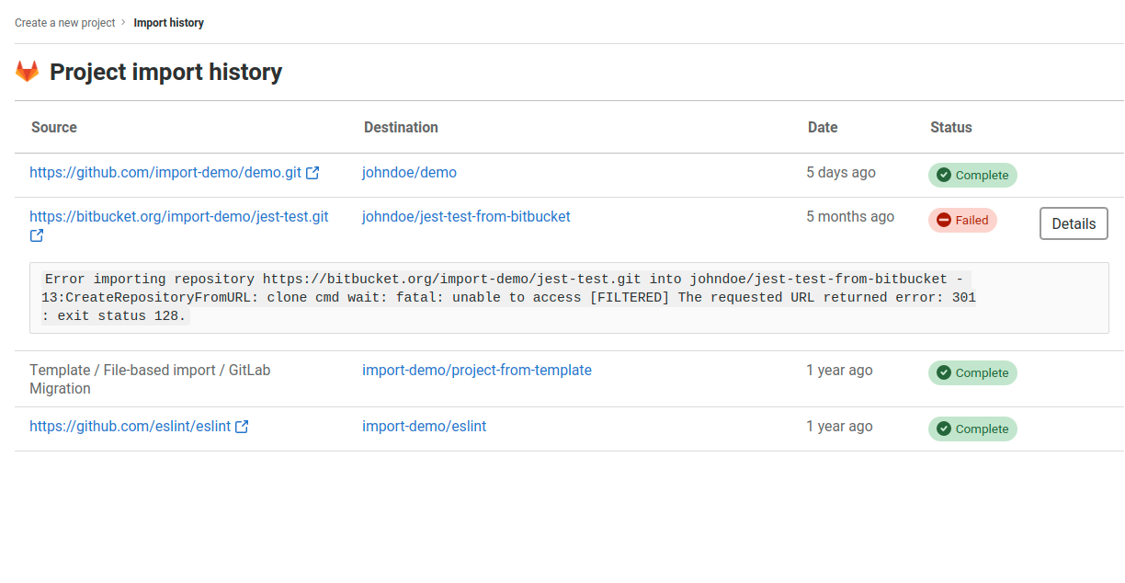This screenshot has height=583, width=1125.
Task: Open the import-demo/eslint destination link
Action: click(x=424, y=426)
